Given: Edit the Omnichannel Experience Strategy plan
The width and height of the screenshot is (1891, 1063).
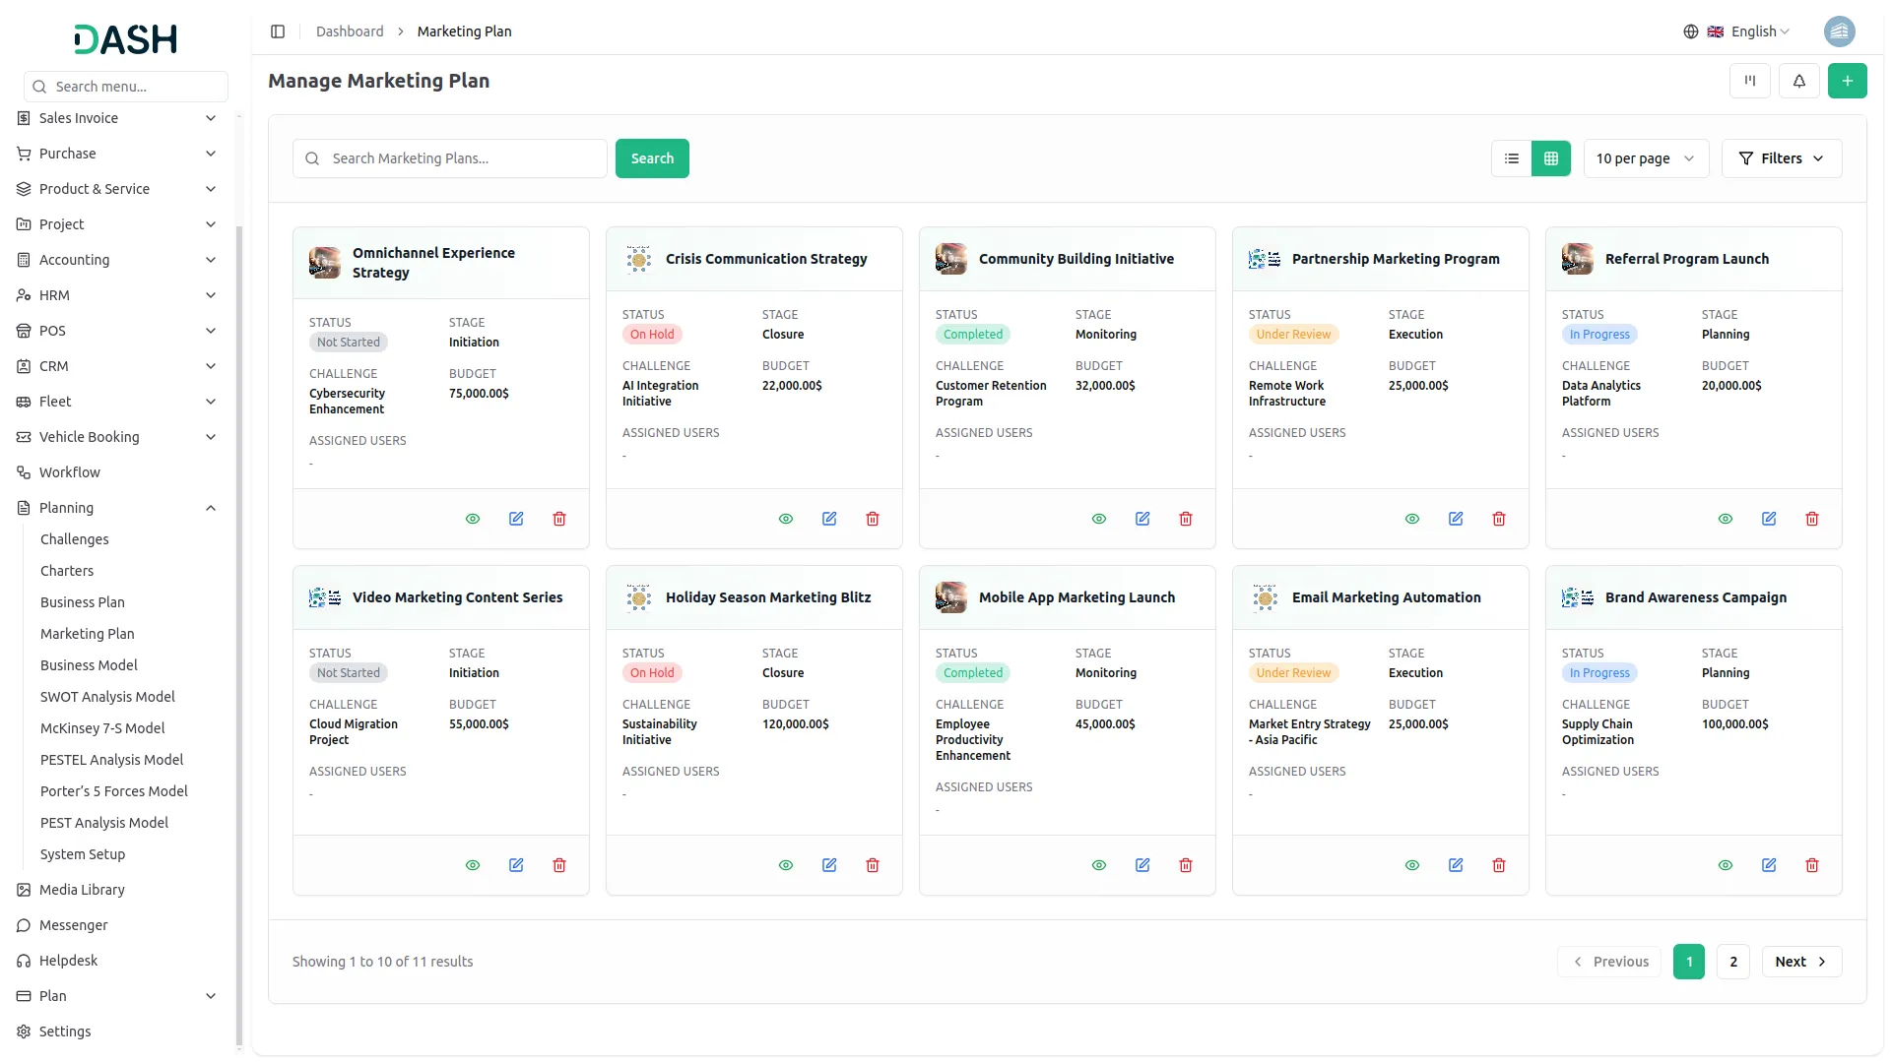Looking at the screenshot, I should (x=516, y=519).
